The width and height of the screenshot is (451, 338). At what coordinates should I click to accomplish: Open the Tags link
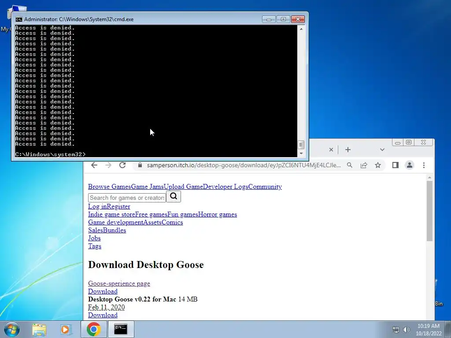click(x=95, y=246)
